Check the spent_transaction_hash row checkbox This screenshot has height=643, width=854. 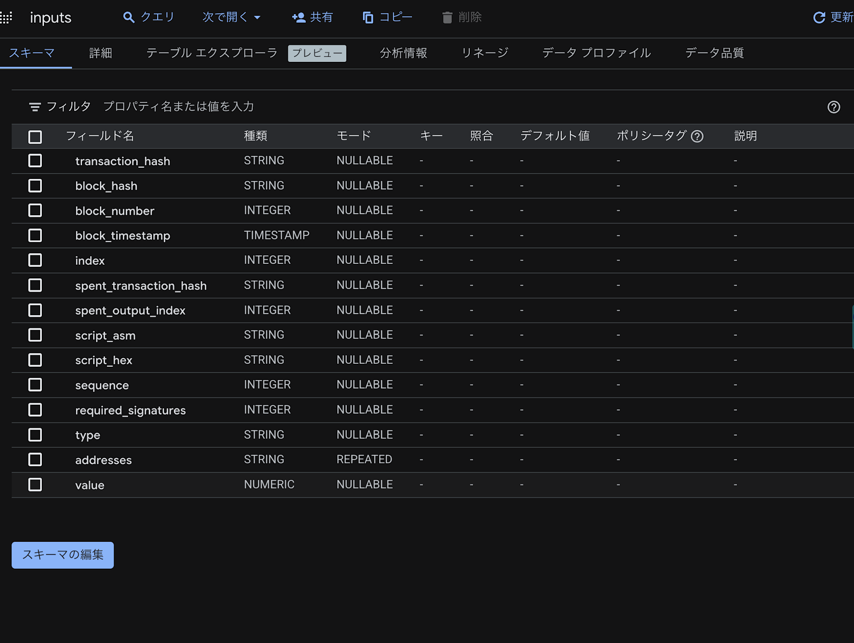(x=35, y=285)
